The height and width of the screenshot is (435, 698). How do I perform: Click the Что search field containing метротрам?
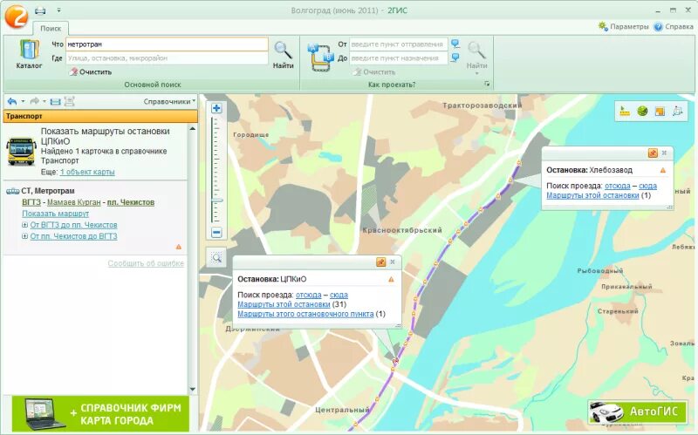pos(167,44)
